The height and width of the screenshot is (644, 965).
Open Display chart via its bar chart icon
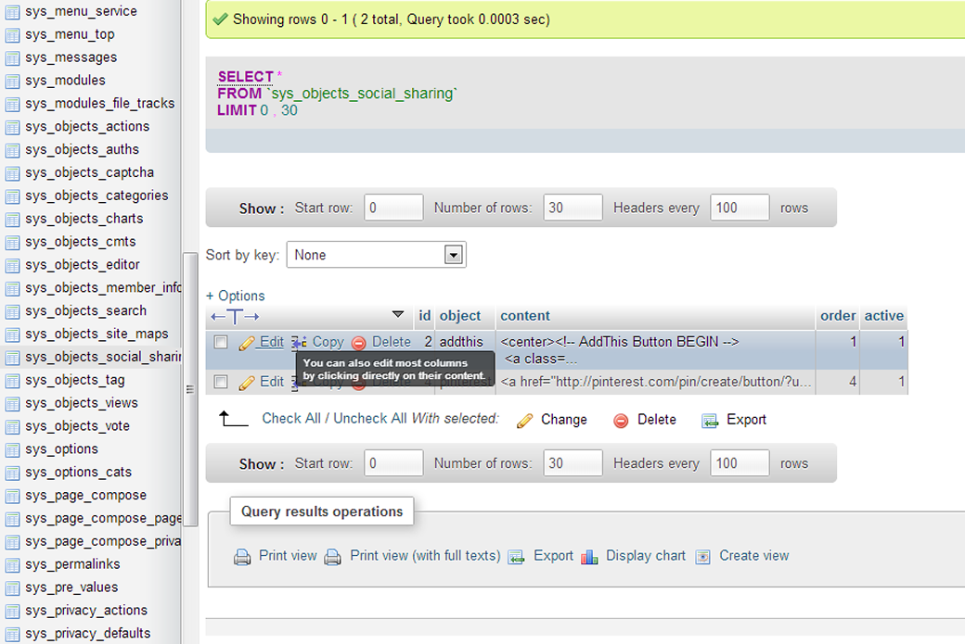tap(589, 557)
